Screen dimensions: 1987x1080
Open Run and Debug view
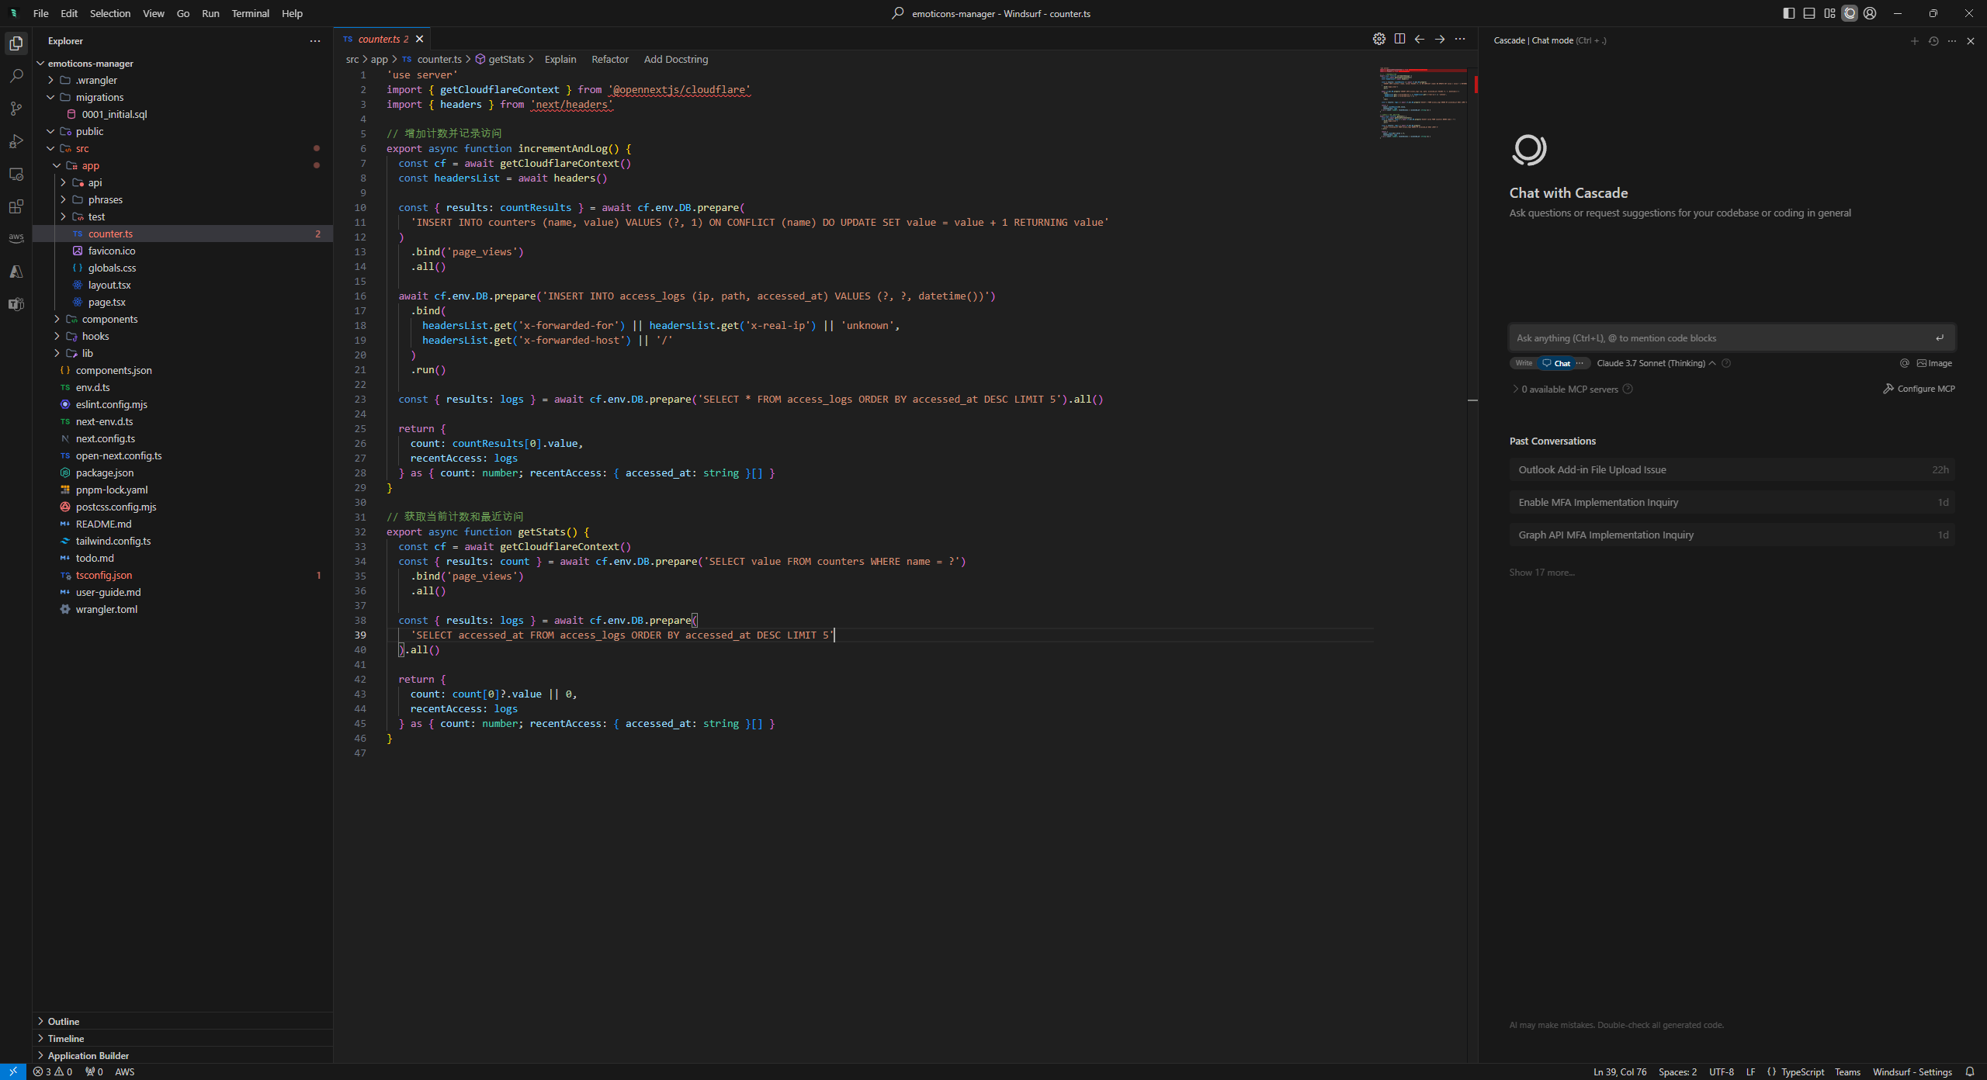pyautogui.click(x=16, y=141)
